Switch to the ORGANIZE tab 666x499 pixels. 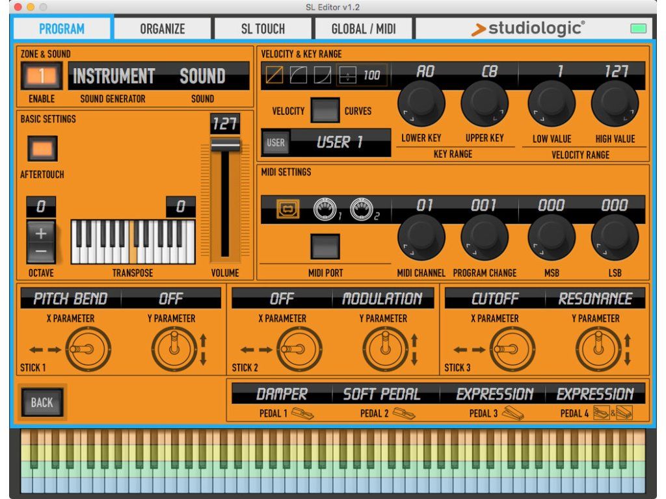tap(163, 29)
